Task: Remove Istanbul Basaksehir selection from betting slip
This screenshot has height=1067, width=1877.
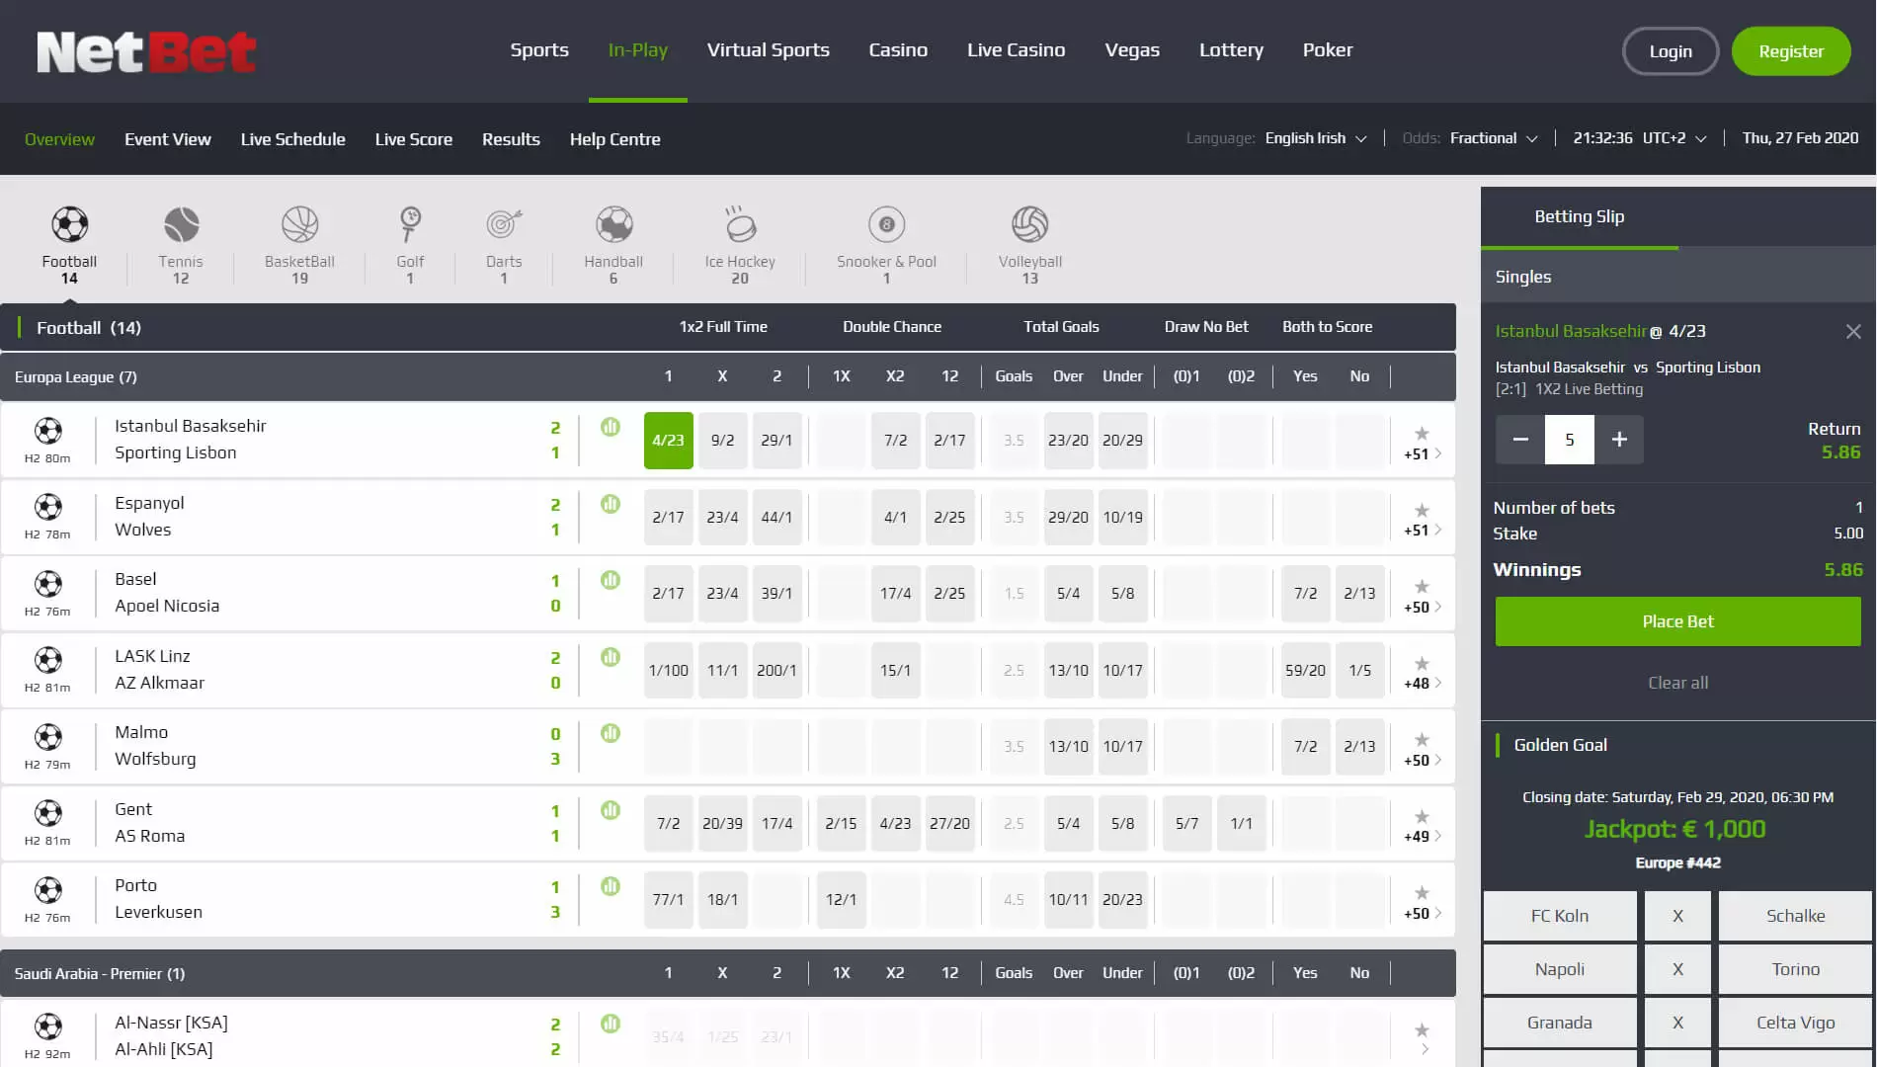Action: pos(1853,332)
